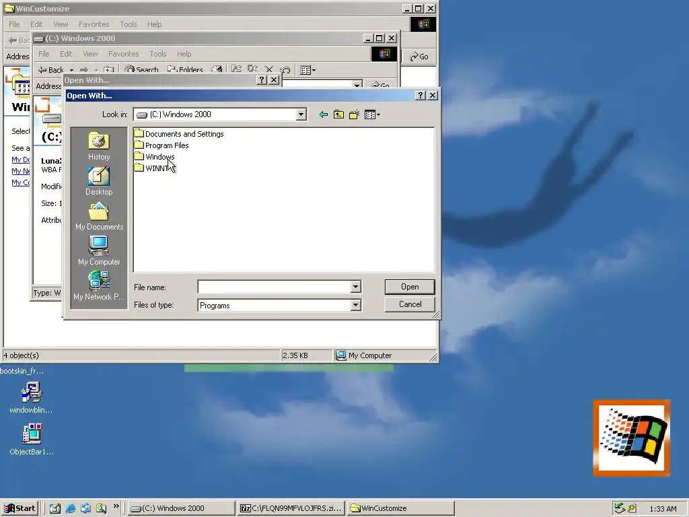Click help button on background Open With dialog

pos(262,80)
